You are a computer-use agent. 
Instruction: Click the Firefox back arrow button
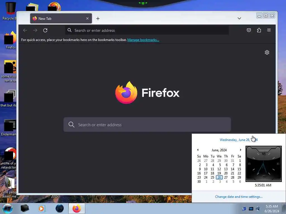[x=25, y=30]
